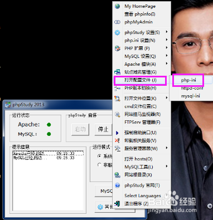The width and height of the screenshot is (213, 220).
Task: Click the 网站挂马监视器 magnifier icon
Action: pos(117,114)
